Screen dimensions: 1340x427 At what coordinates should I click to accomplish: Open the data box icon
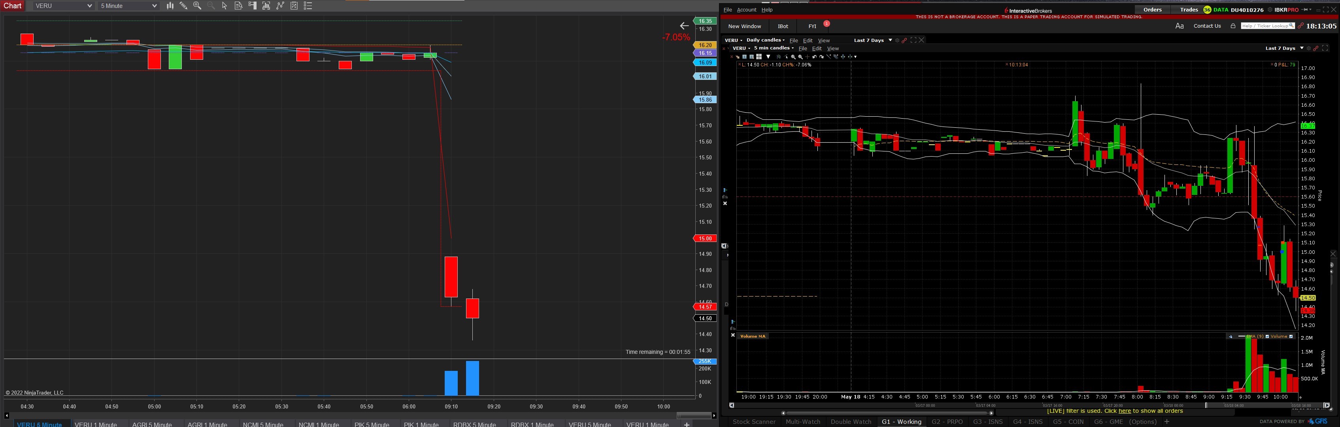(239, 6)
